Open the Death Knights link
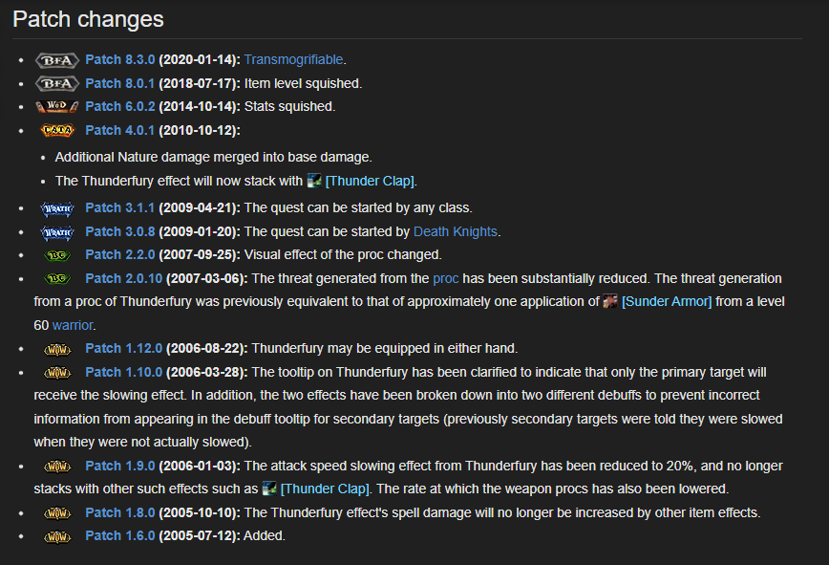 coord(455,231)
